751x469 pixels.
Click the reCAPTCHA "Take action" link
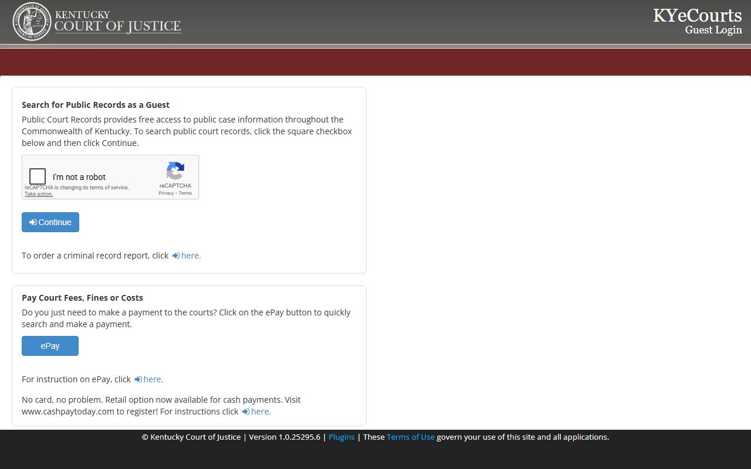pyautogui.click(x=39, y=194)
